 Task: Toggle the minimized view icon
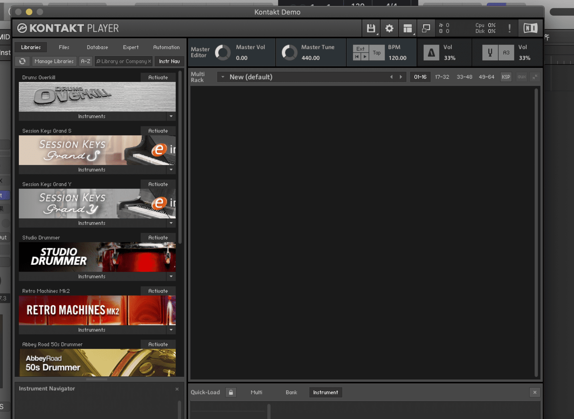click(x=426, y=28)
